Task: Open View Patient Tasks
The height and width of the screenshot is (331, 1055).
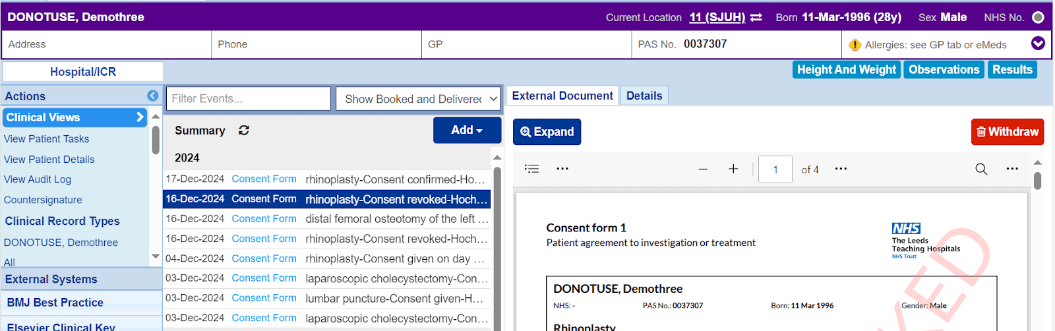Action: 46,139
